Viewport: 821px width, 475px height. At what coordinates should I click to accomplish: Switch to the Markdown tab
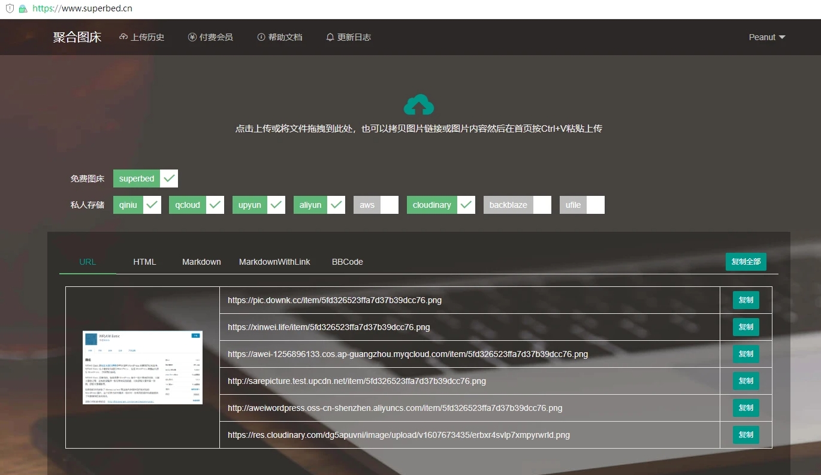tap(201, 262)
